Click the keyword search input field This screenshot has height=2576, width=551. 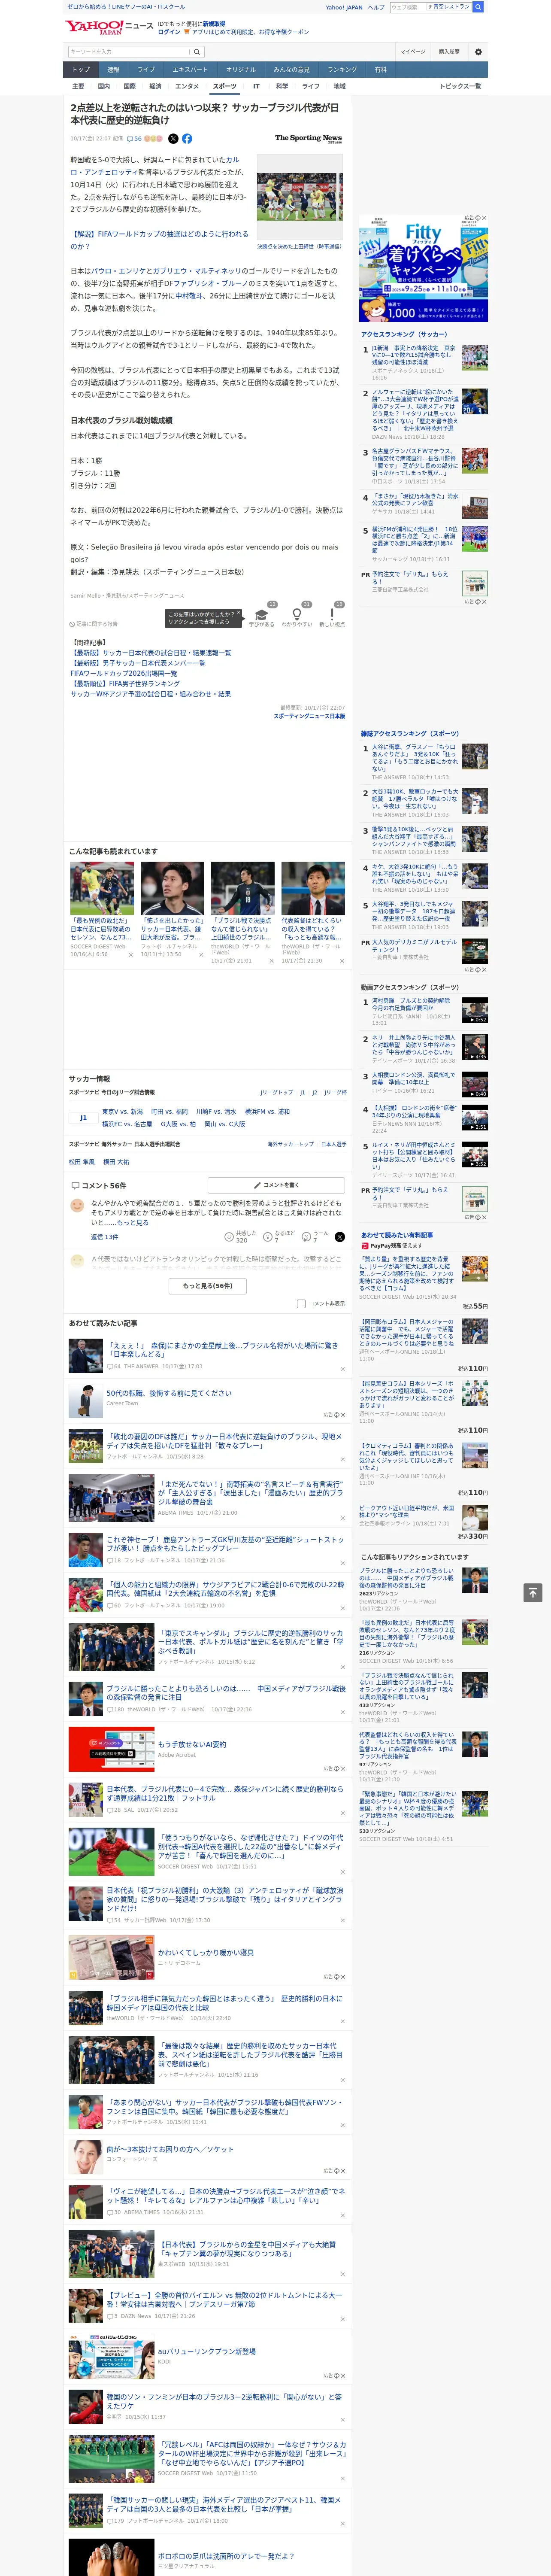[x=128, y=52]
